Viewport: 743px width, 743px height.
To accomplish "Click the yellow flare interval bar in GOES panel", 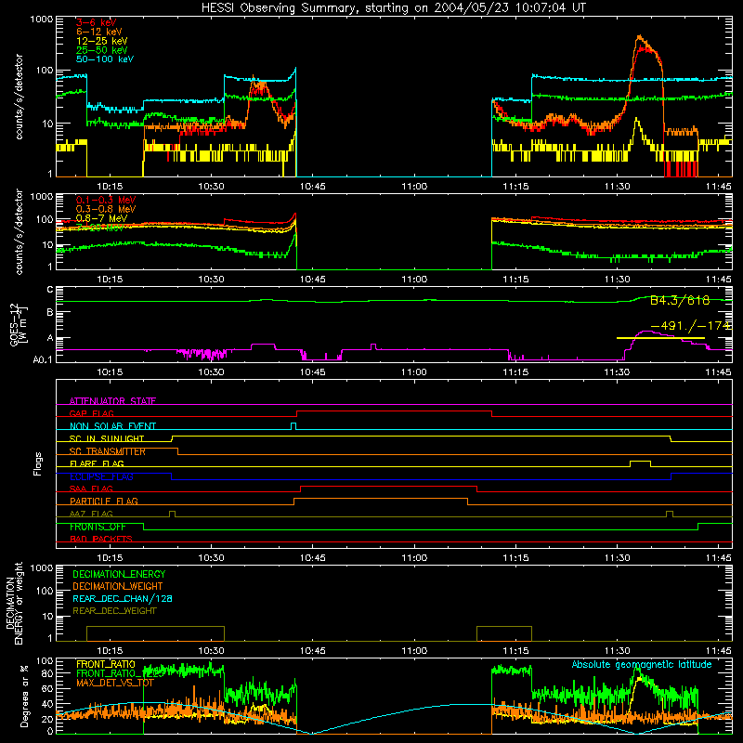I will tap(660, 338).
